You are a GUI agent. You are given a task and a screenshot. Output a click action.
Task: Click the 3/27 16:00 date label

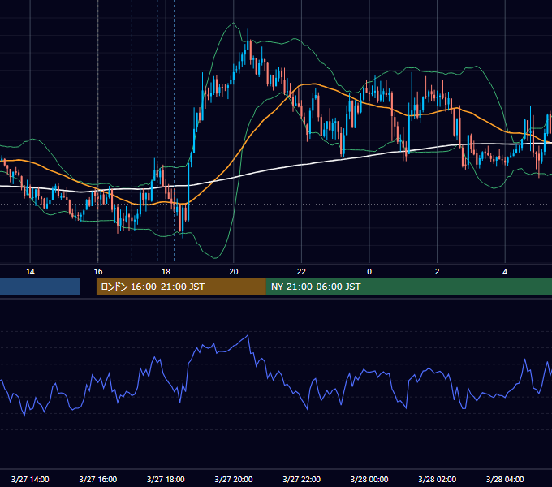[98, 479]
